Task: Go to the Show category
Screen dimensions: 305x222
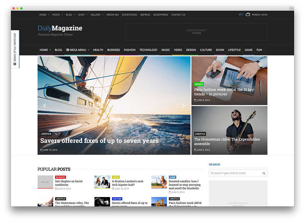Action: [x=220, y=50]
